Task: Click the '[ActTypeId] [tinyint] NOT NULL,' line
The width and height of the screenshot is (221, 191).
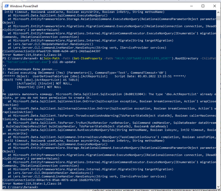Action: point(44,83)
